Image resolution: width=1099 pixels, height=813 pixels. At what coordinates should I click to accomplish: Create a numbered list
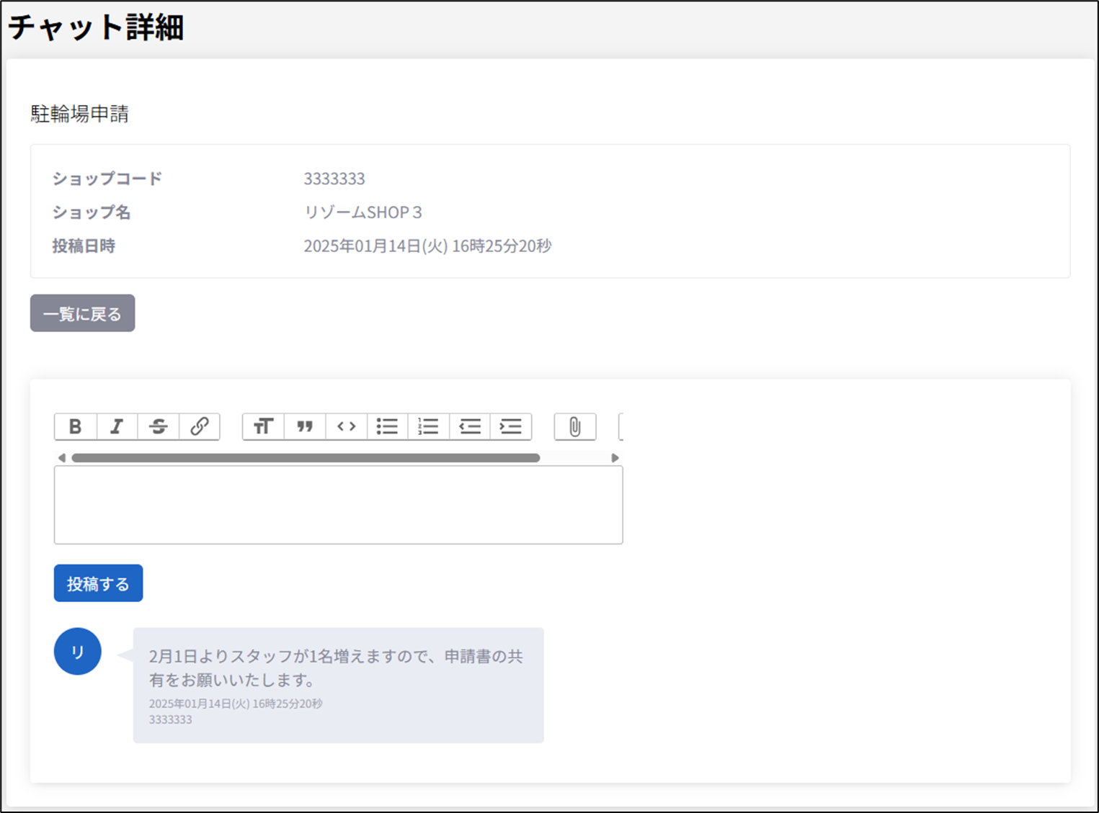tap(428, 426)
